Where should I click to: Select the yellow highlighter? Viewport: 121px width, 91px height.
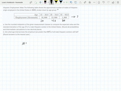[x=56, y=2]
